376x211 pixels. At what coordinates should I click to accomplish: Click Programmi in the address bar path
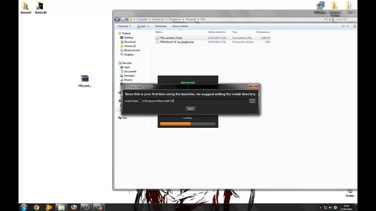175,19
